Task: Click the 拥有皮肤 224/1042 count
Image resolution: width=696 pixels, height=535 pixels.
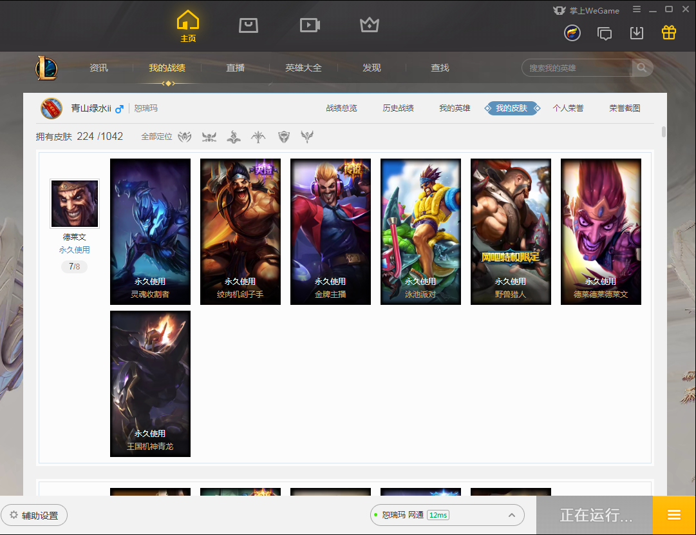Action: pos(79,137)
